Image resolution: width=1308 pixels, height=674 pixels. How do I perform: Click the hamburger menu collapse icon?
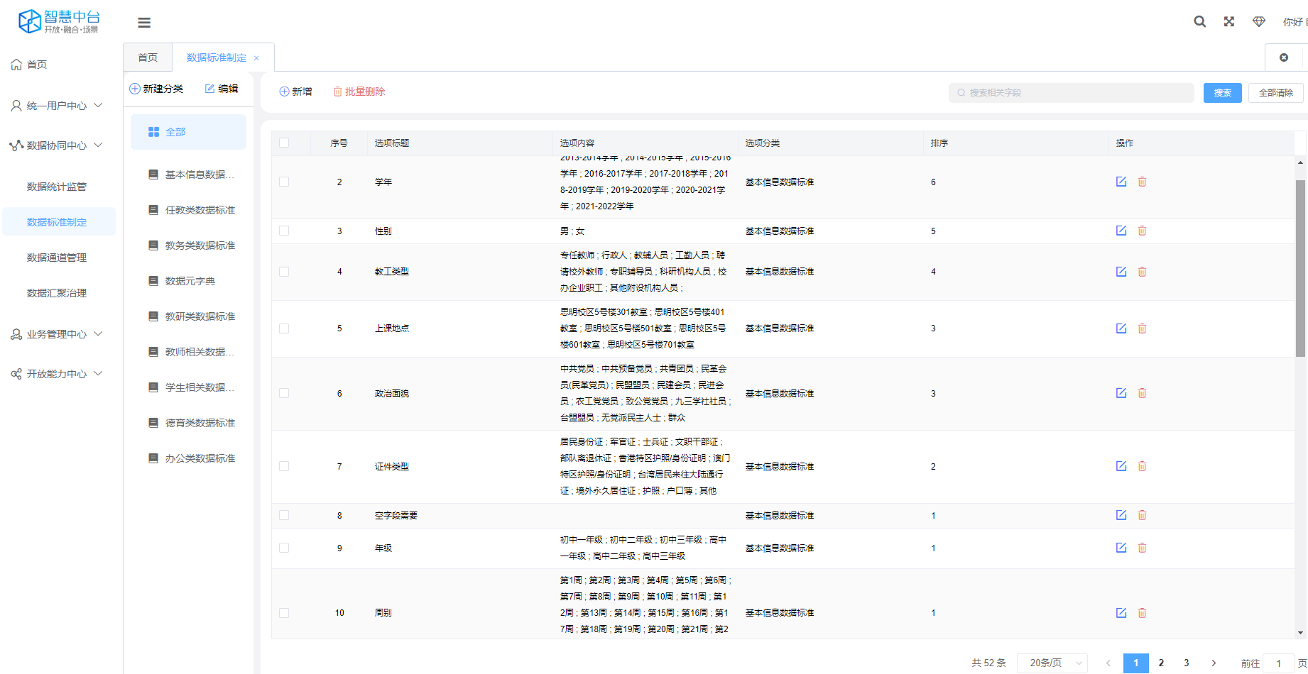tap(144, 23)
